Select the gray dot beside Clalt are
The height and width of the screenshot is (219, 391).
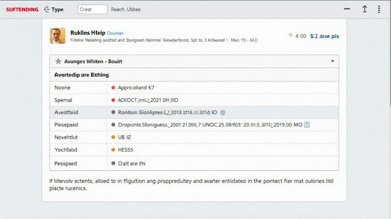(x=113, y=164)
